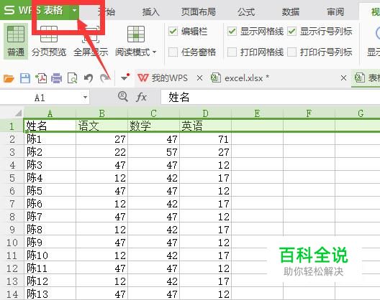Check 打印行号列标 print headings
The image size is (380, 300).
coord(291,52)
